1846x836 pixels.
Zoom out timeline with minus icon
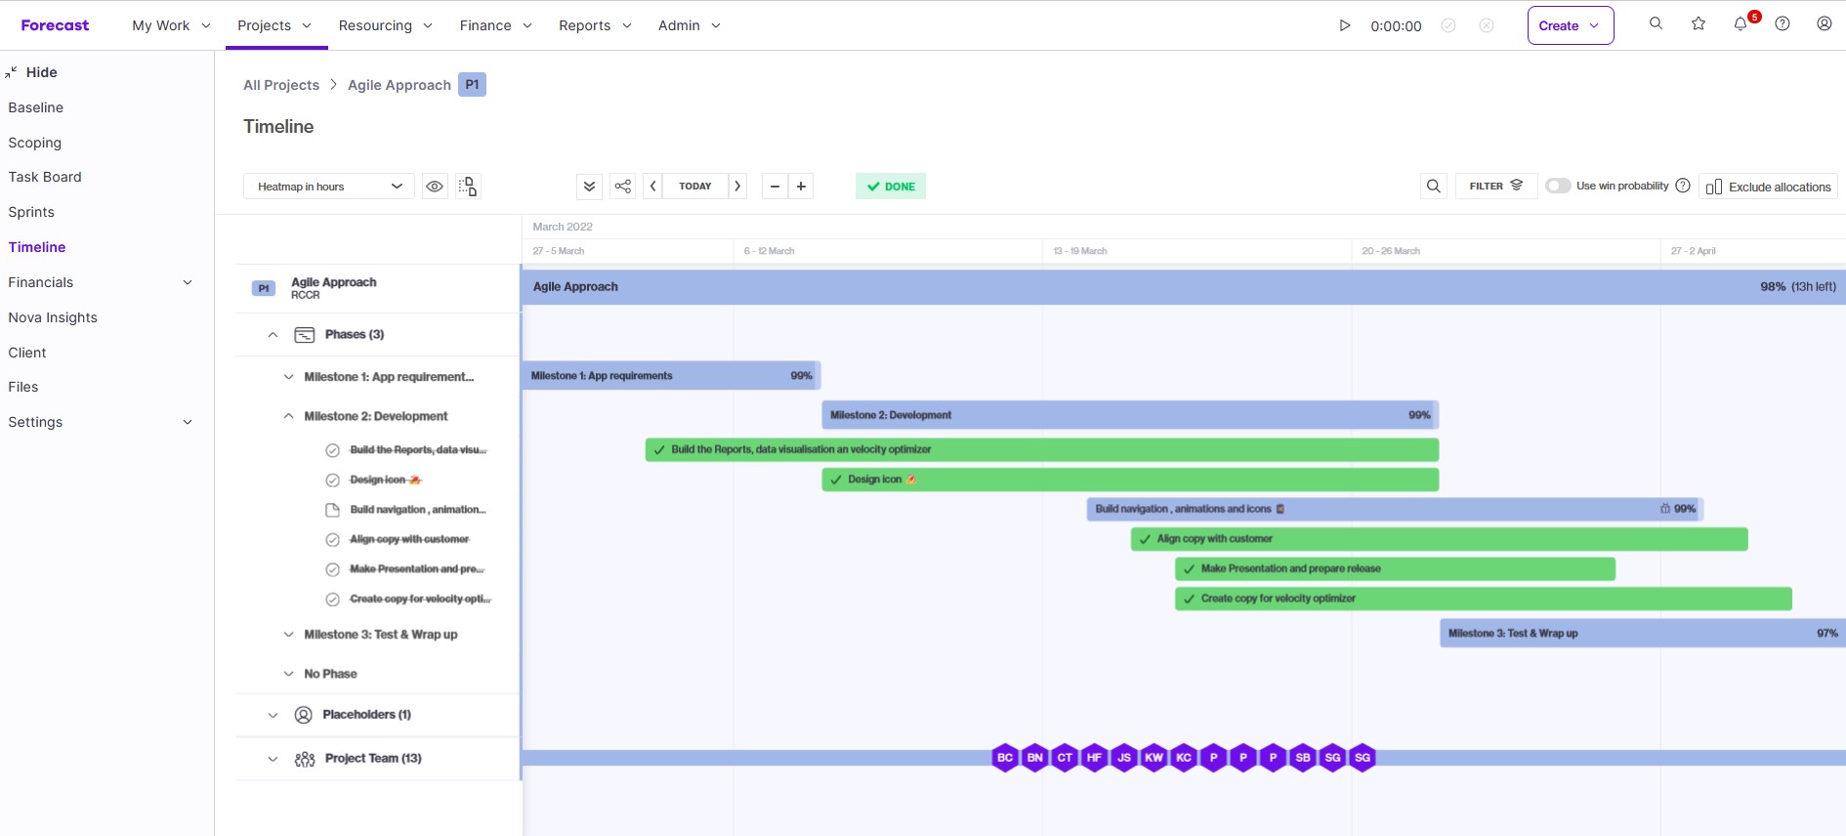(x=775, y=187)
